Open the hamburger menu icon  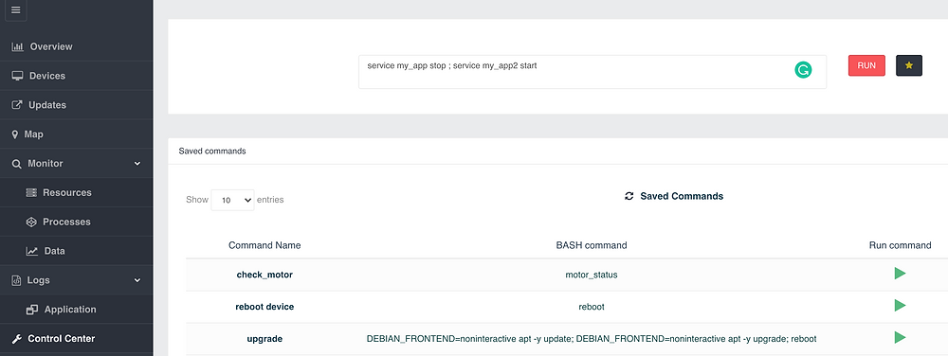(16, 10)
